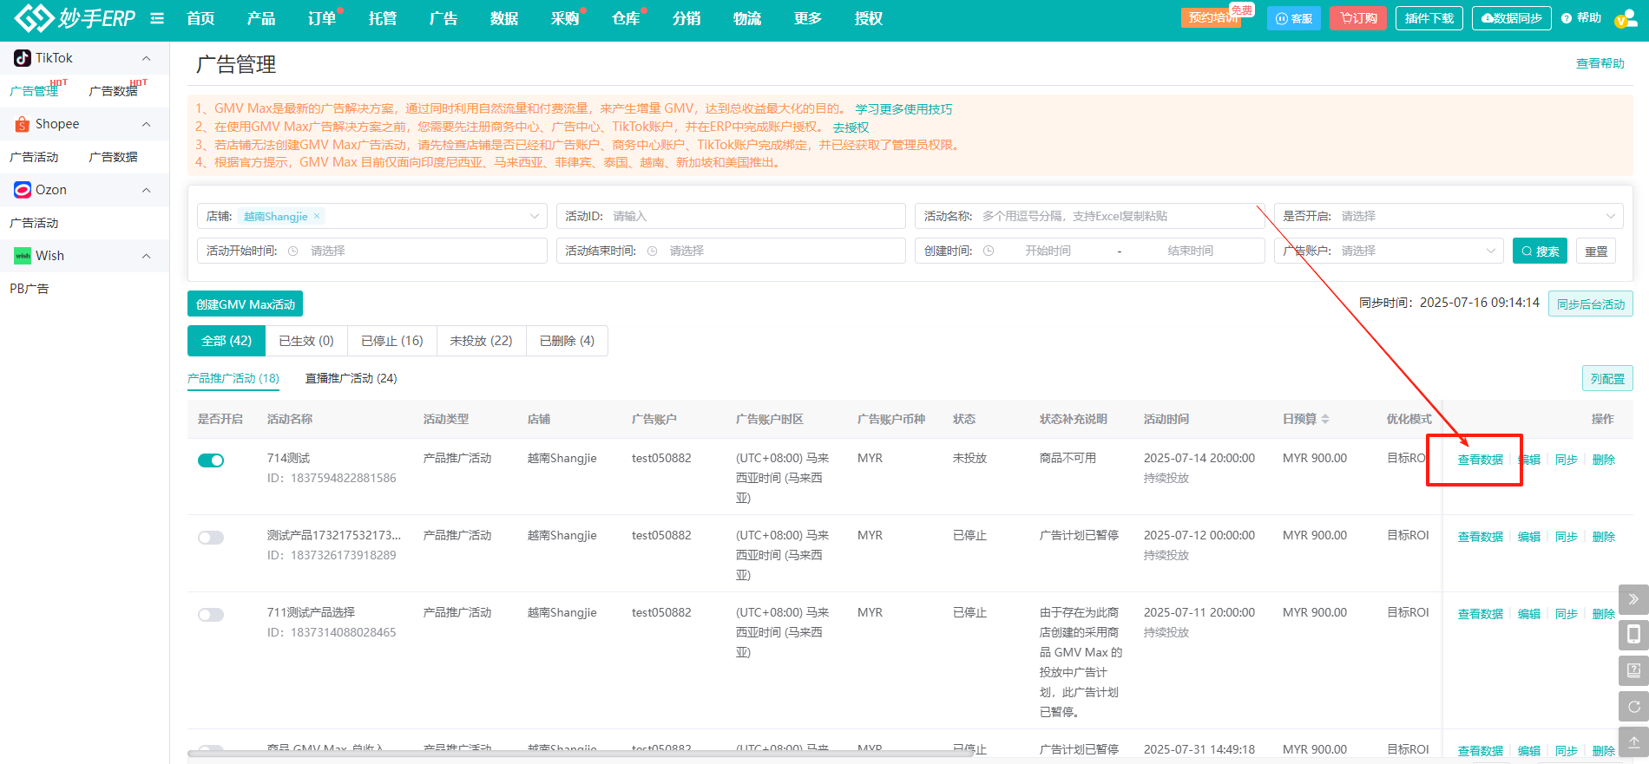Click the Shopee logo icon in sidebar
Screen dimensions: 1649x764
click(x=23, y=124)
